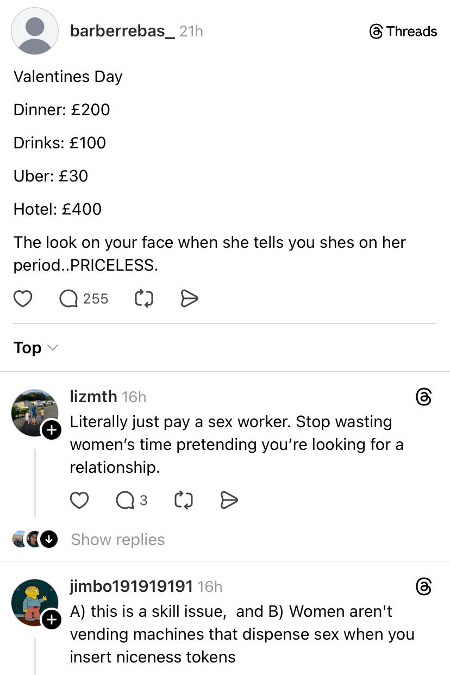Repost lizmth's comment

tap(183, 500)
